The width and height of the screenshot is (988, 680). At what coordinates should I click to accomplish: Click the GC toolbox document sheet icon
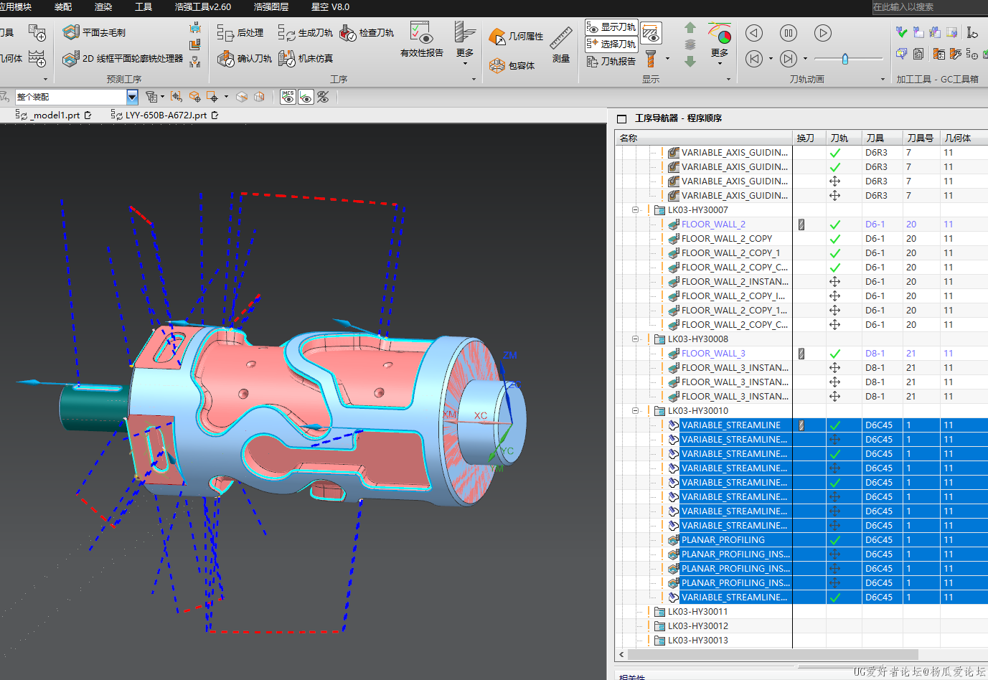[x=918, y=54]
